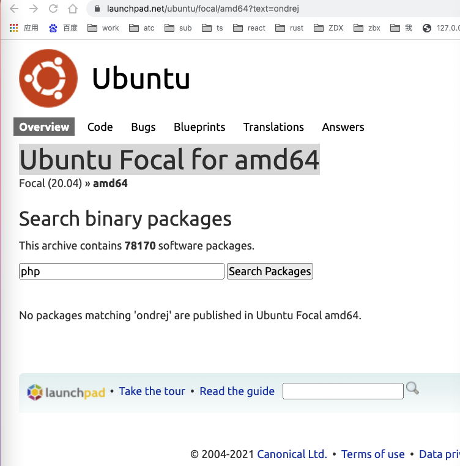Open the browser home page icon
The image size is (460, 466).
pos(73,9)
